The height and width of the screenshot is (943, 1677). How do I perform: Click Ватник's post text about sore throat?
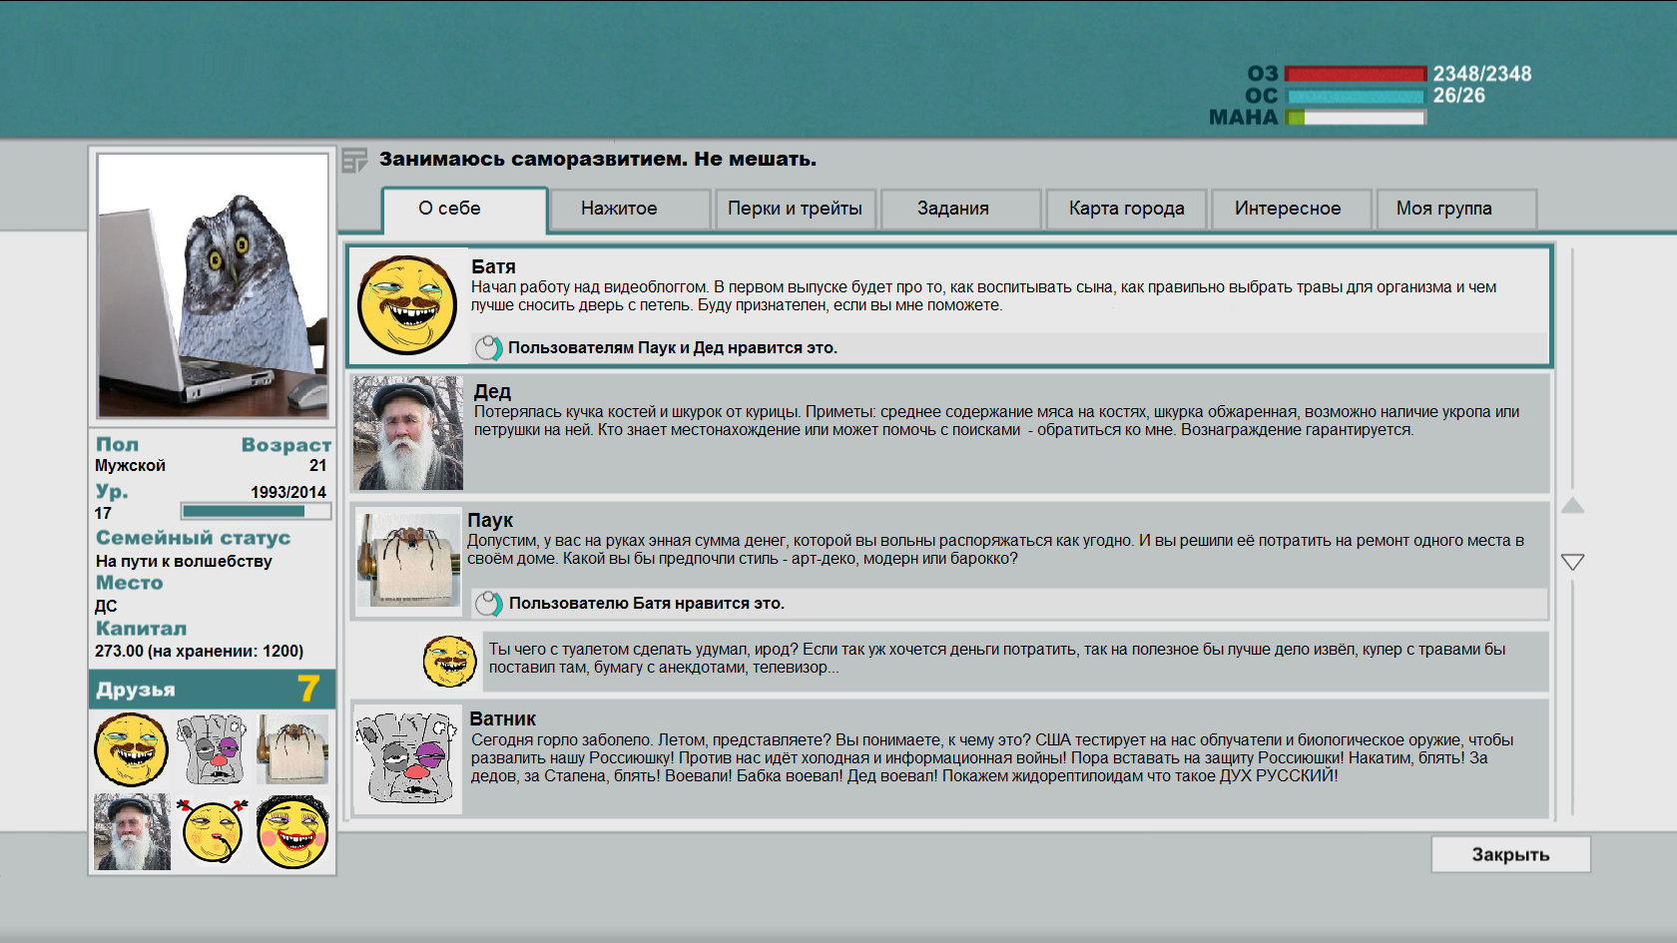pyautogui.click(x=992, y=757)
